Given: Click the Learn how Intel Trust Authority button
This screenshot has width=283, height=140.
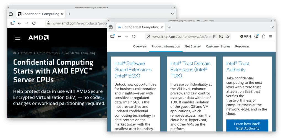Looking at the screenshot, I should [247, 125].
